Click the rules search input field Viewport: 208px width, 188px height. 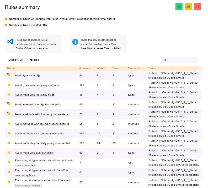(180, 60)
